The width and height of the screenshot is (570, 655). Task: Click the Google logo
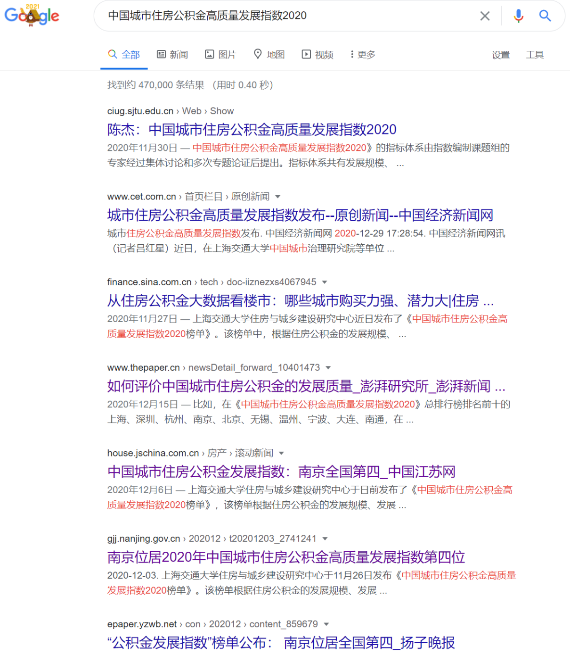pos(32,15)
